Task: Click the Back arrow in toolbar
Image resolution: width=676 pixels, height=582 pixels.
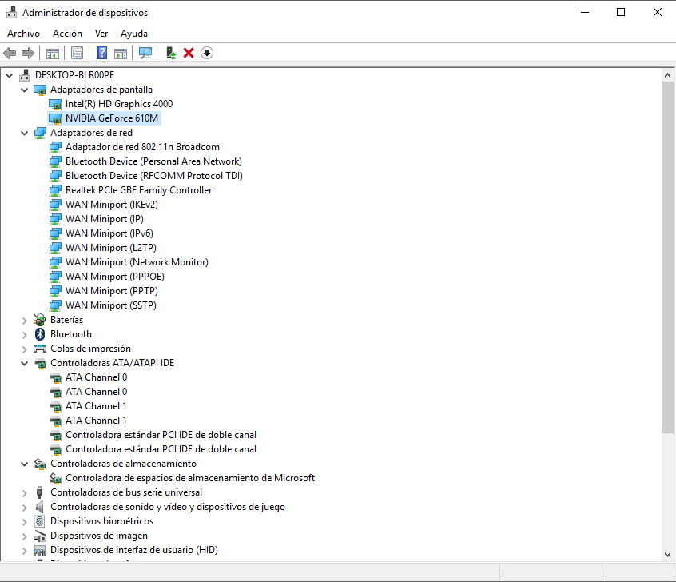Action: [x=10, y=53]
